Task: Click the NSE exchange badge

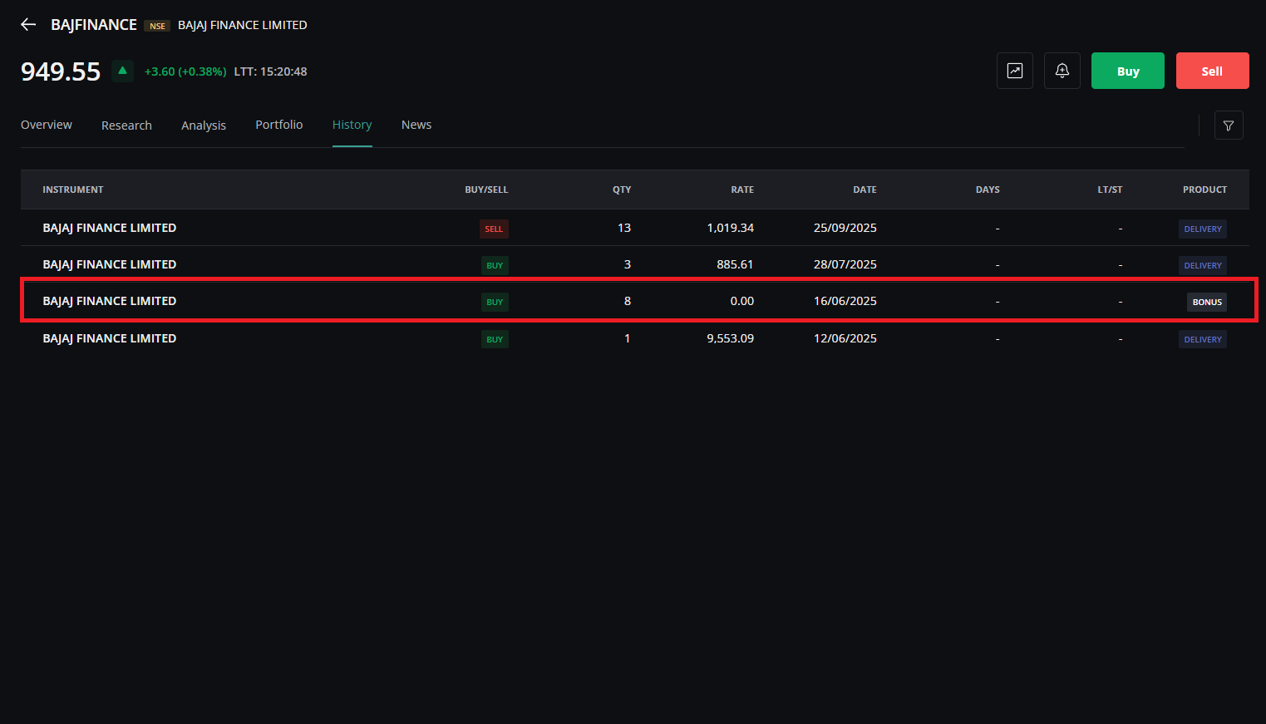Action: (x=157, y=26)
